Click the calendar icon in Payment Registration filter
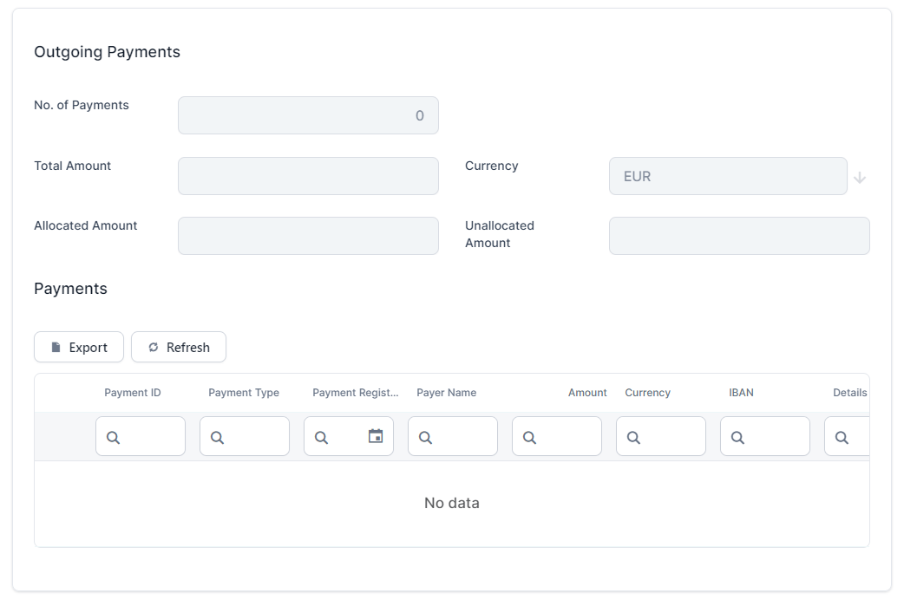904x600 pixels. (x=376, y=436)
